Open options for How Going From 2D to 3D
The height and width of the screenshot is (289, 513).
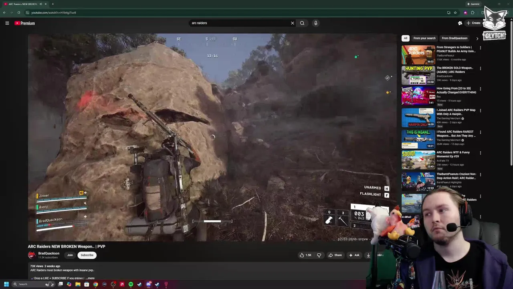pos(481,89)
